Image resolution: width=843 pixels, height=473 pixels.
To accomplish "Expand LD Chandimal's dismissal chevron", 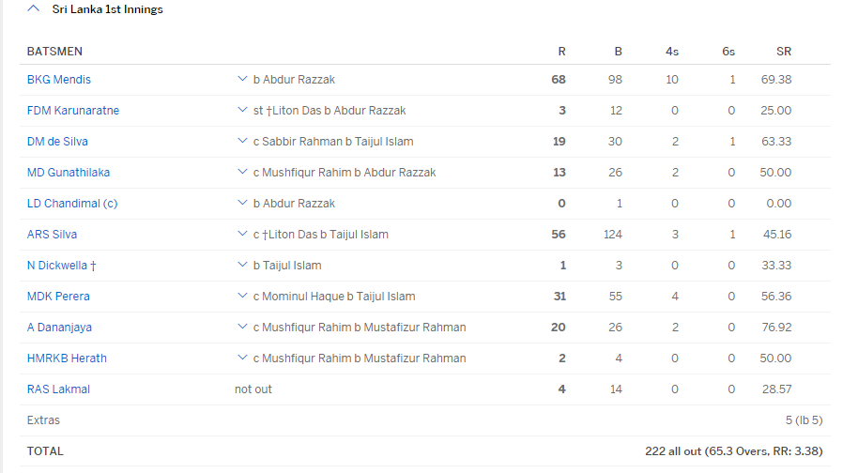I will tap(242, 203).
